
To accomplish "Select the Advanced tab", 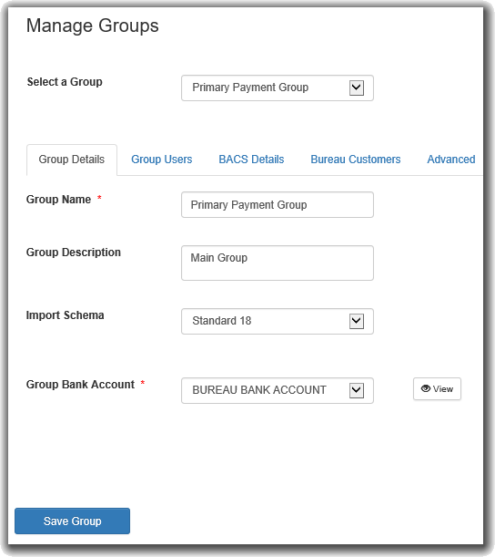I will point(451,160).
